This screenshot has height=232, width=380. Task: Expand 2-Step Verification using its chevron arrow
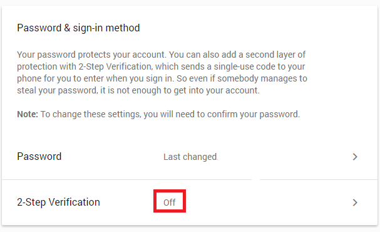[x=355, y=203]
